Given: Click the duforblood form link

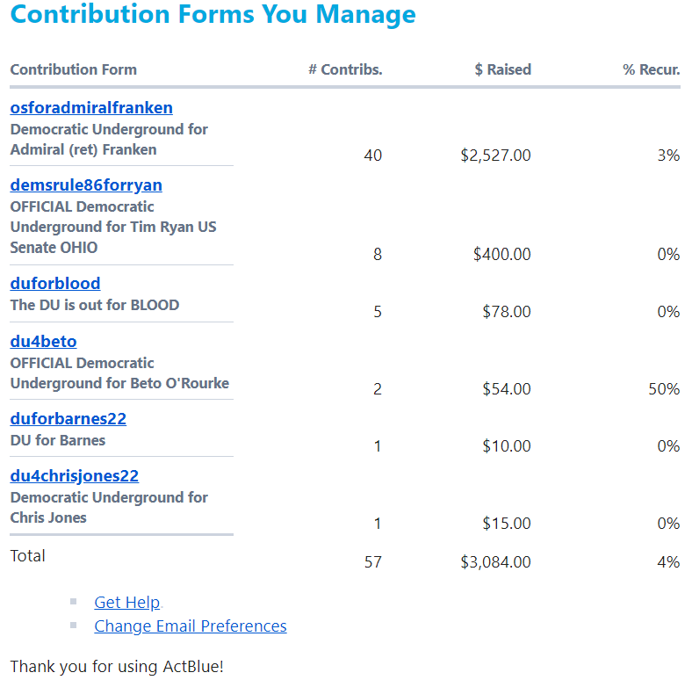Looking at the screenshot, I should pyautogui.click(x=55, y=284).
